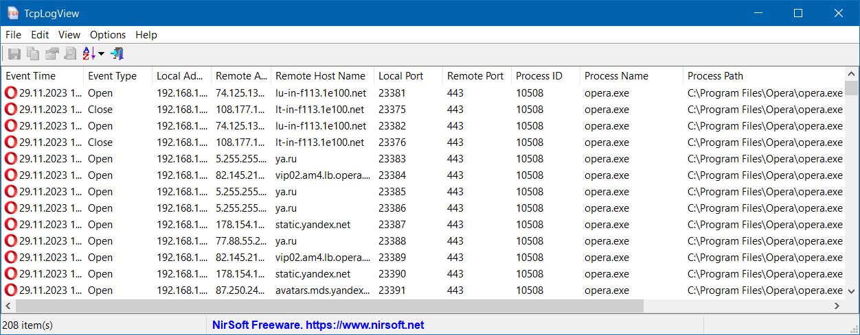Click the Save Selected Items toolbar icon
860x335 pixels.
[x=14, y=53]
